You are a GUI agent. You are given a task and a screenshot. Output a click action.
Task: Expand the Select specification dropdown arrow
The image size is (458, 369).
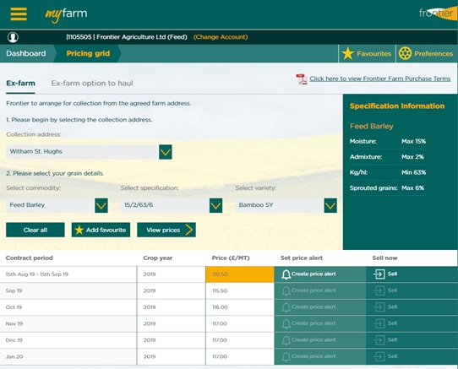[x=215, y=205]
